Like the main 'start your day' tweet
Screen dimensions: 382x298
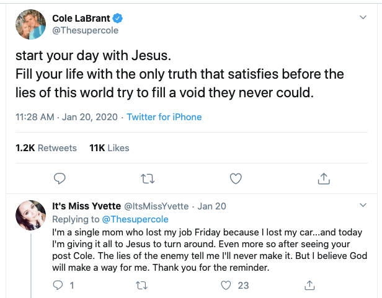(x=235, y=179)
